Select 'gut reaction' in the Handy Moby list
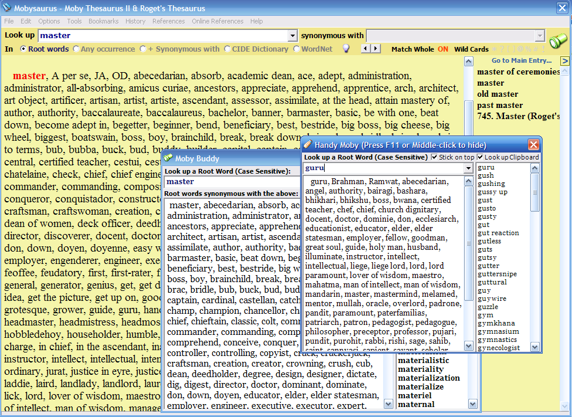This screenshot has width=572, height=417. pyautogui.click(x=498, y=233)
